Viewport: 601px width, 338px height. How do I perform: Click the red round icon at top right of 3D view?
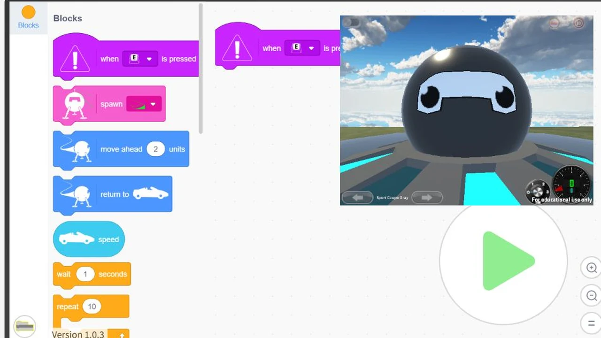pyautogui.click(x=554, y=23)
